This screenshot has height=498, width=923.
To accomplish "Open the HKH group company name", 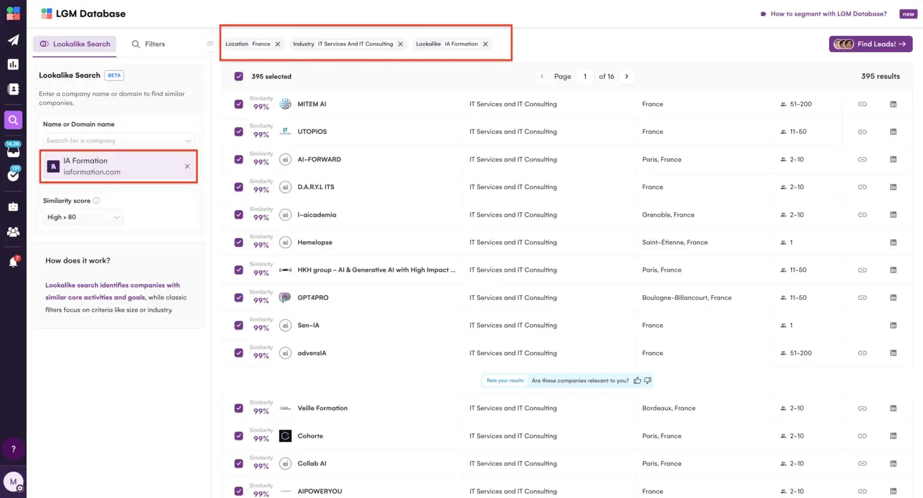I will pyautogui.click(x=376, y=270).
